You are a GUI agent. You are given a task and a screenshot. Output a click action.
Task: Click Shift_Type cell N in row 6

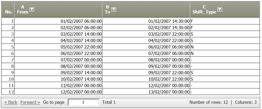tap(225, 53)
